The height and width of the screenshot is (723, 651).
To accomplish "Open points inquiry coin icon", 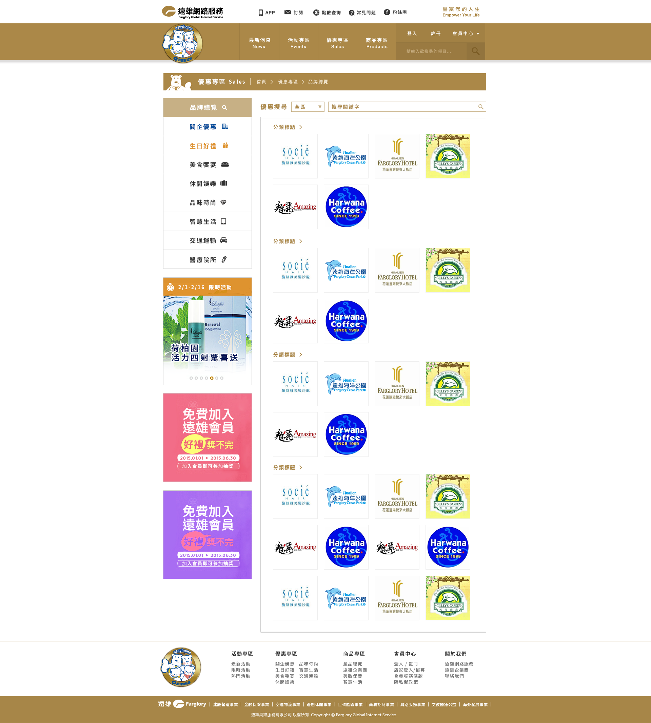I will click(x=316, y=13).
